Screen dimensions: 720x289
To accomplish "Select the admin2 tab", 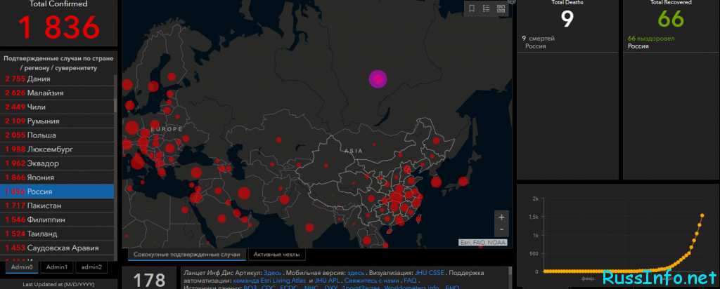I will coord(92,267).
